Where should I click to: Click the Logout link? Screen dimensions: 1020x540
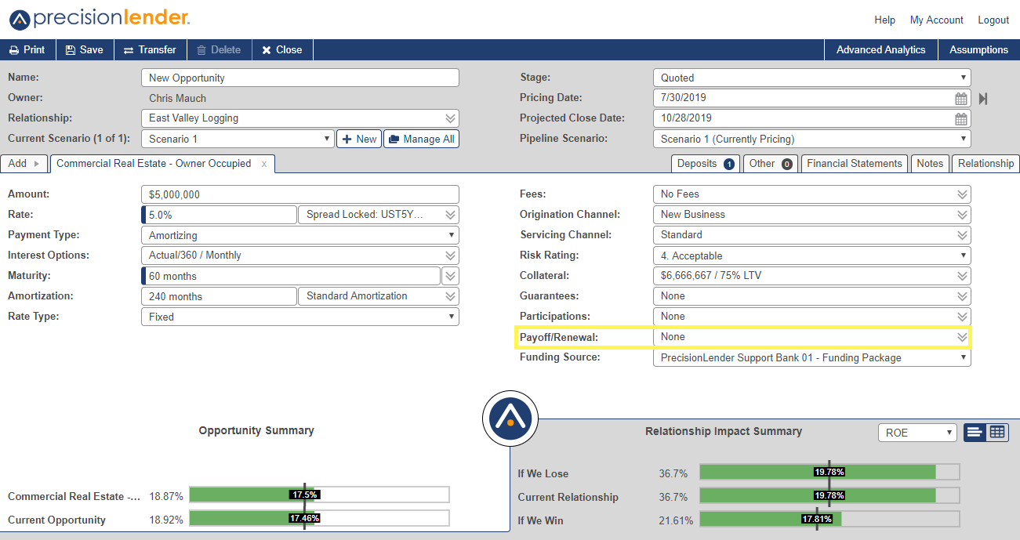click(993, 20)
